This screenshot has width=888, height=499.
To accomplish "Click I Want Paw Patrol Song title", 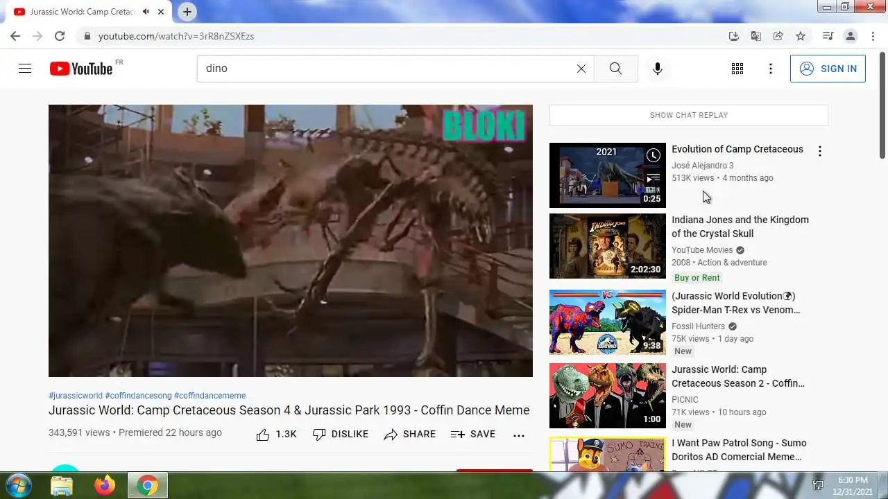I will click(x=739, y=450).
